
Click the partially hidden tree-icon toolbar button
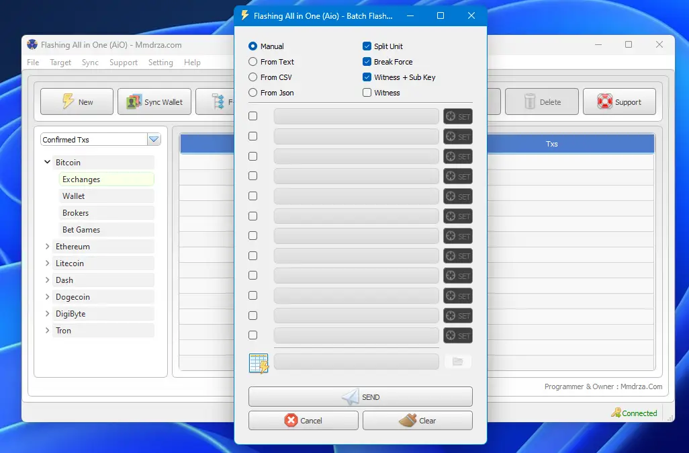(215, 101)
